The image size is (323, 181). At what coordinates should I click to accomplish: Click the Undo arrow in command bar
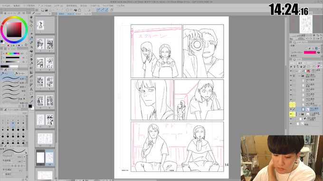tap(58, 10)
